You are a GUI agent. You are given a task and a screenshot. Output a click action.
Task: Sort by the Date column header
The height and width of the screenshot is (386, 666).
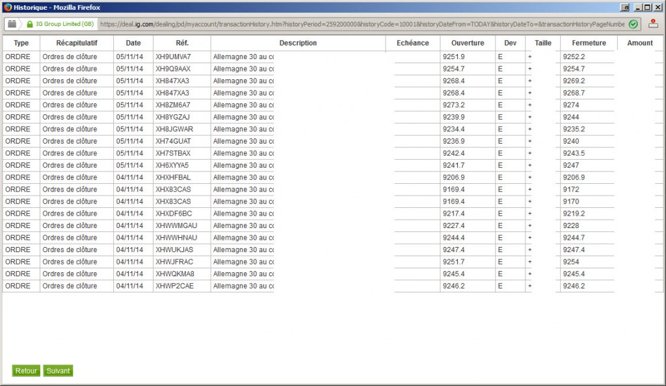coord(133,43)
